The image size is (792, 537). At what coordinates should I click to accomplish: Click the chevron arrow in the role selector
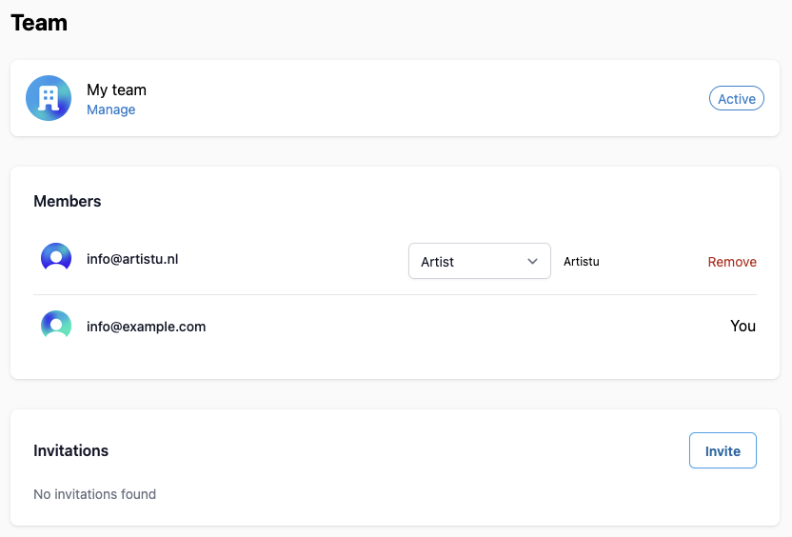click(x=533, y=262)
